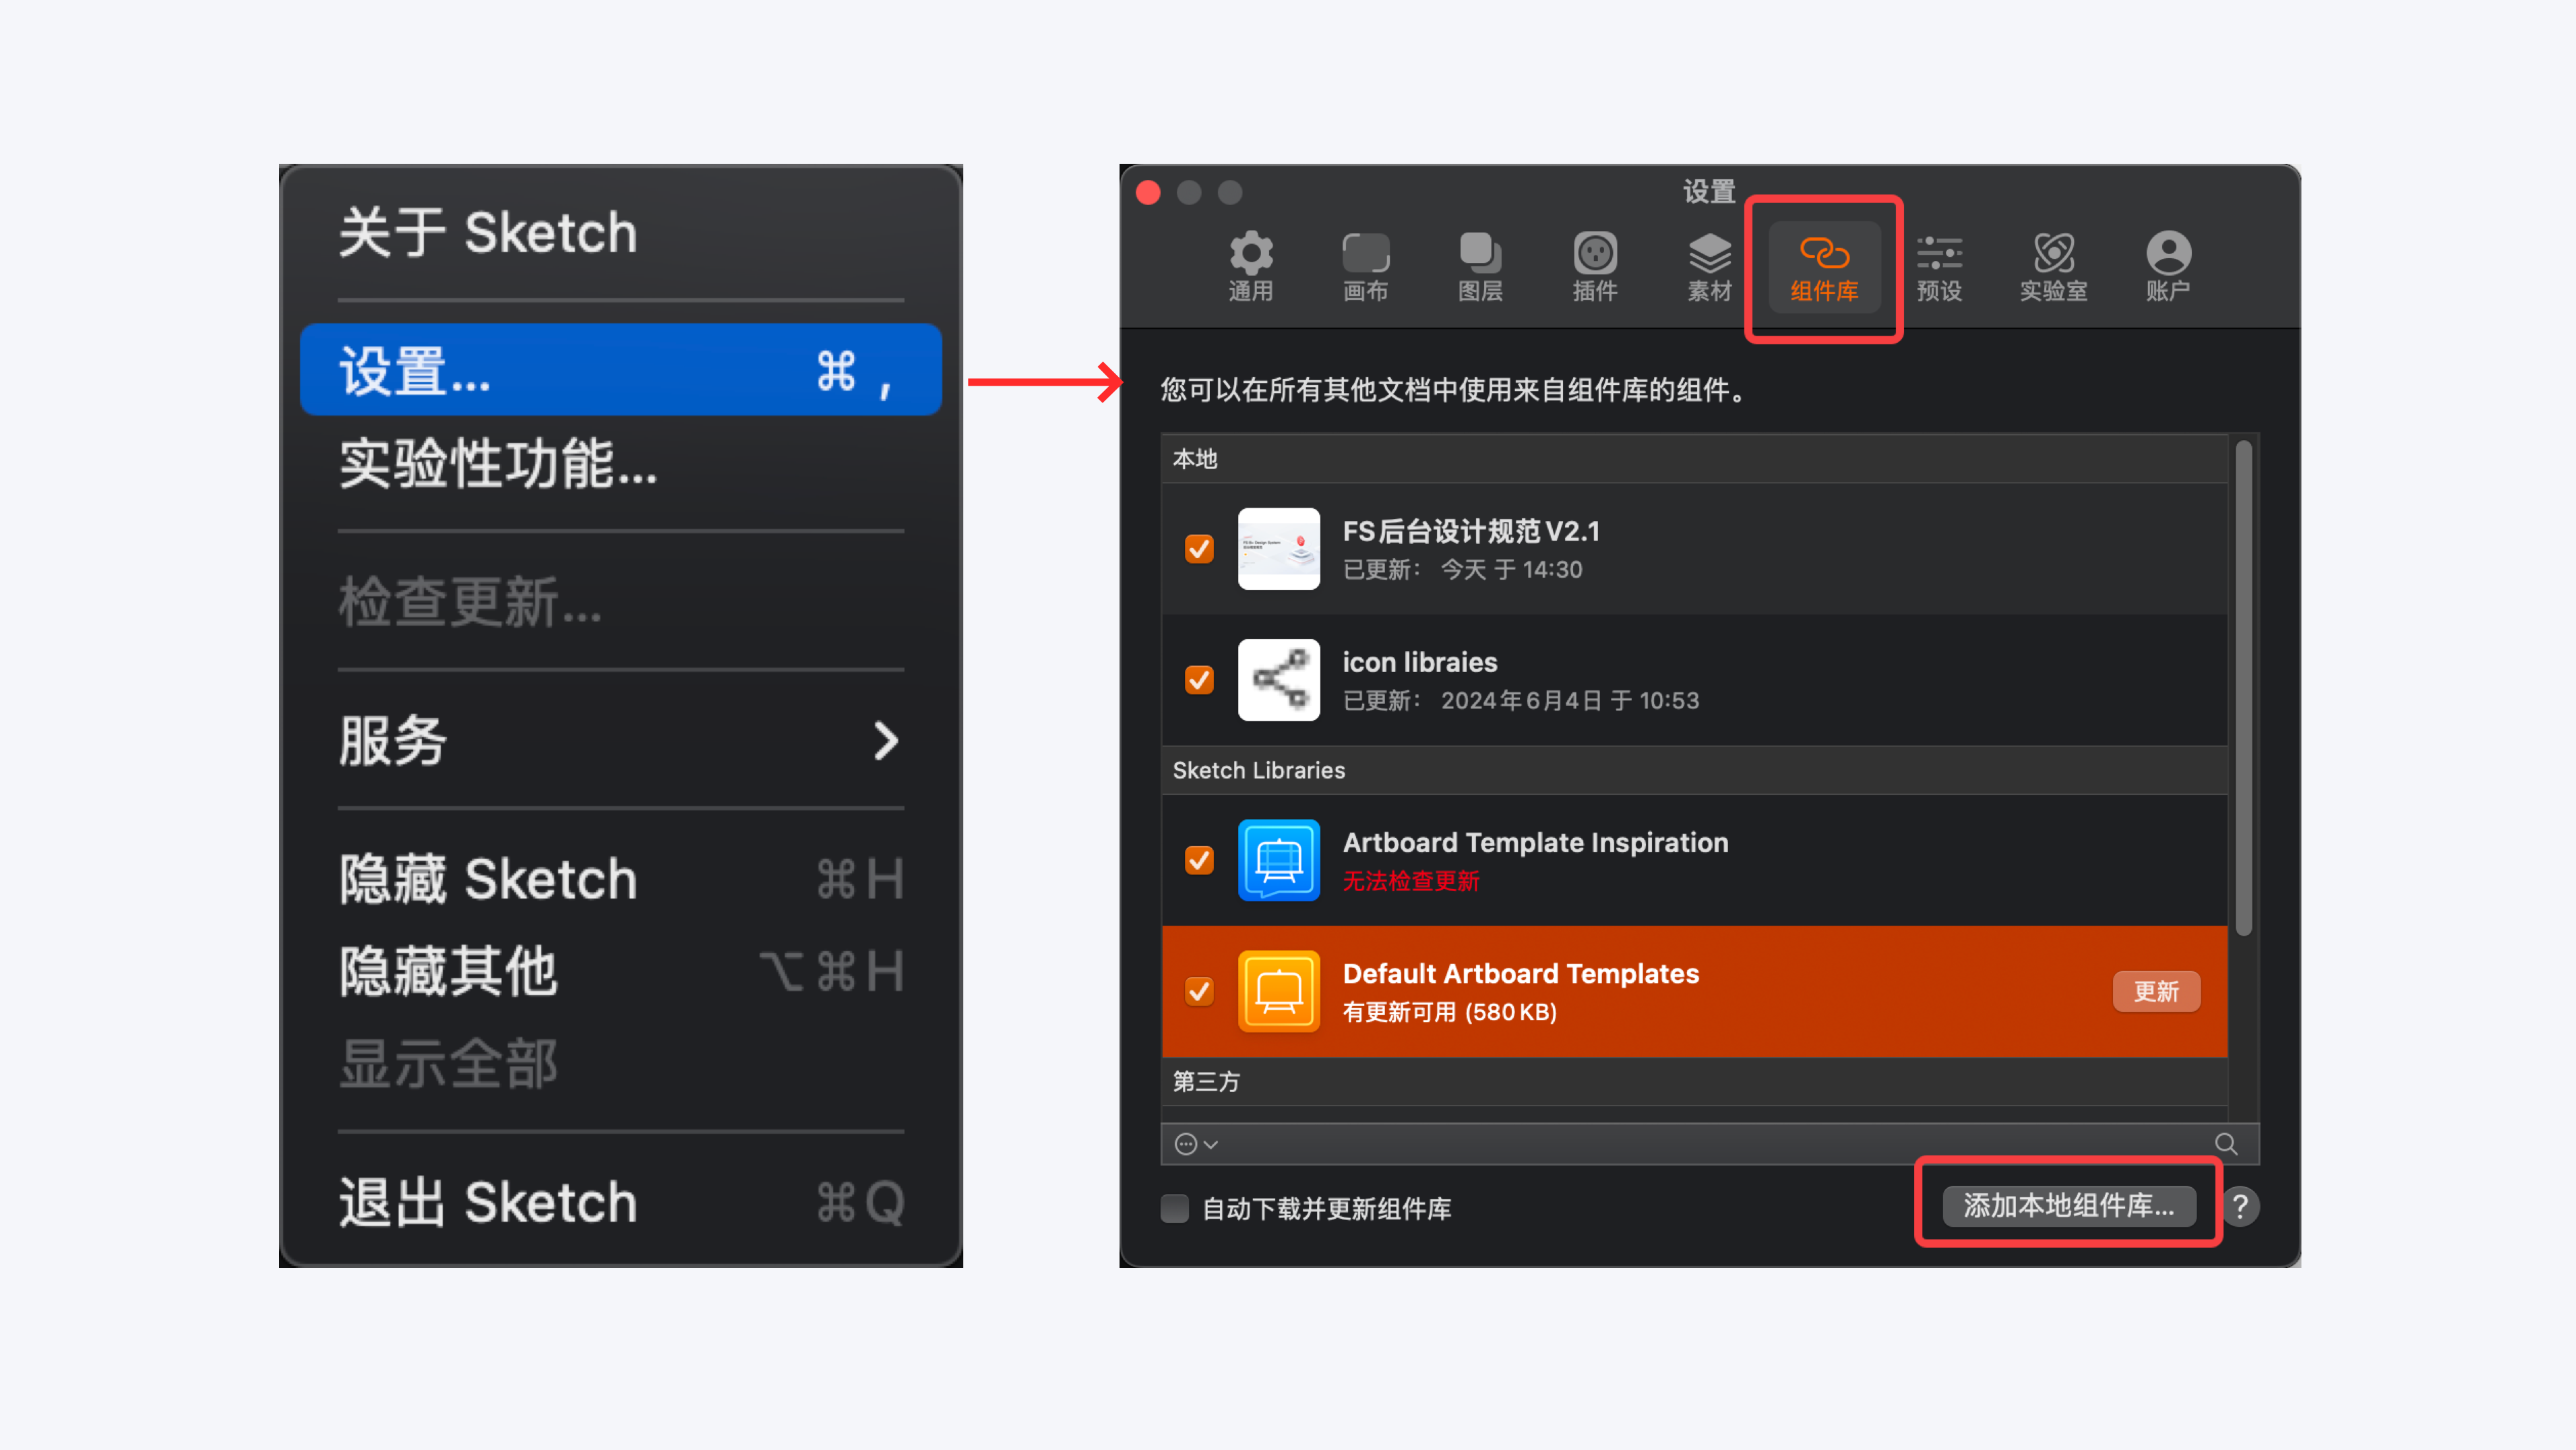Viewport: 2576px width, 1450px height.
Task: Click the 第三方 section header
Action: click(x=1695, y=1081)
